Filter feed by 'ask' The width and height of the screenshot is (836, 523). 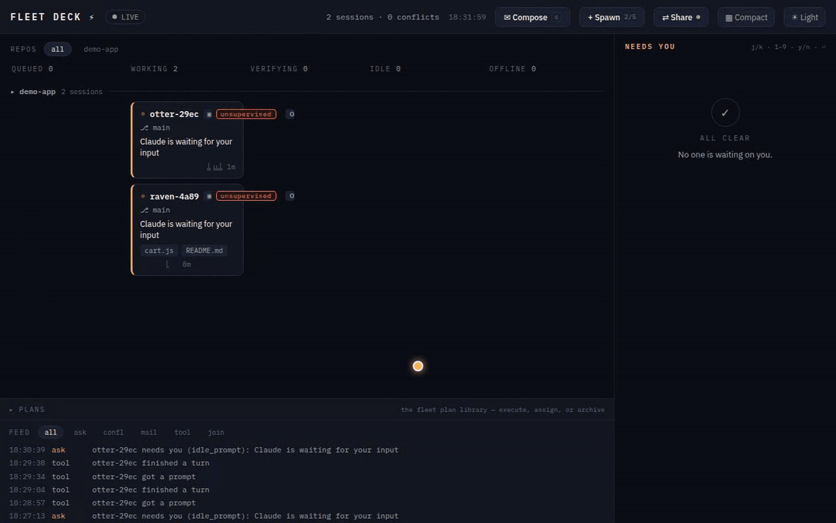click(x=80, y=432)
